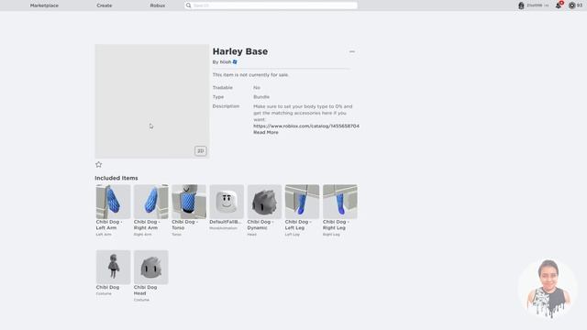587x330 pixels.
Task: Click the item 3D preview area
Action: [x=152, y=101]
